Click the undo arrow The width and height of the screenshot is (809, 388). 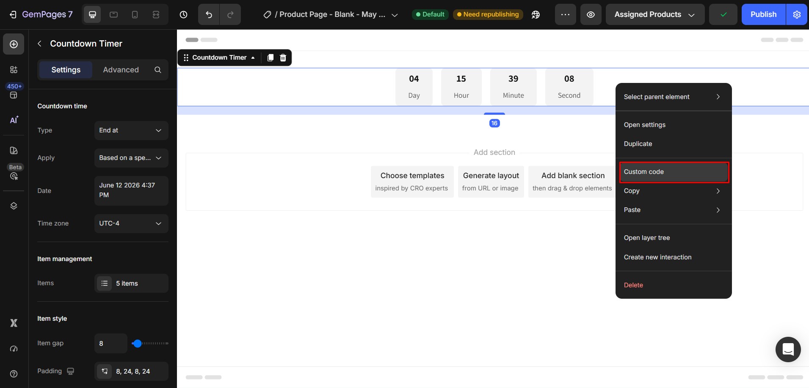click(209, 14)
